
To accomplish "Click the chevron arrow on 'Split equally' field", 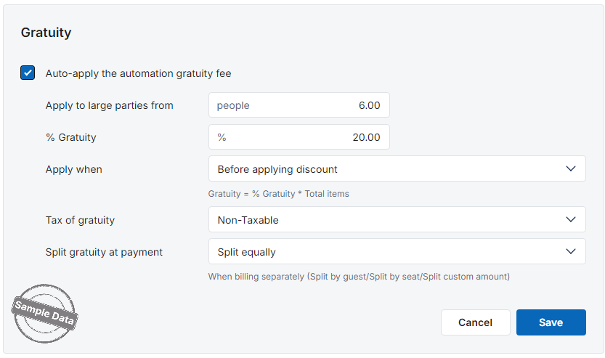I will coord(570,252).
